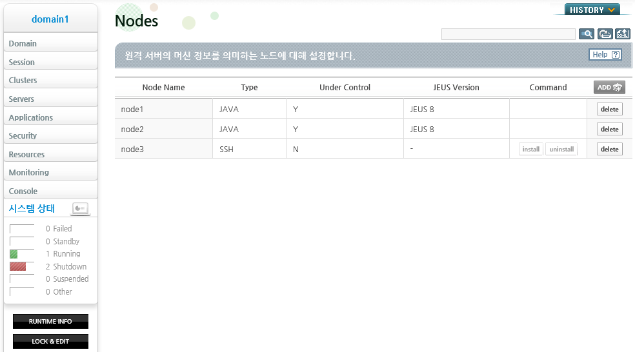
Task: Open the Monitoring menu
Action: 50,172
